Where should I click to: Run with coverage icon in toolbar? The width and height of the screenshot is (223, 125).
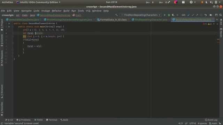[173, 15]
